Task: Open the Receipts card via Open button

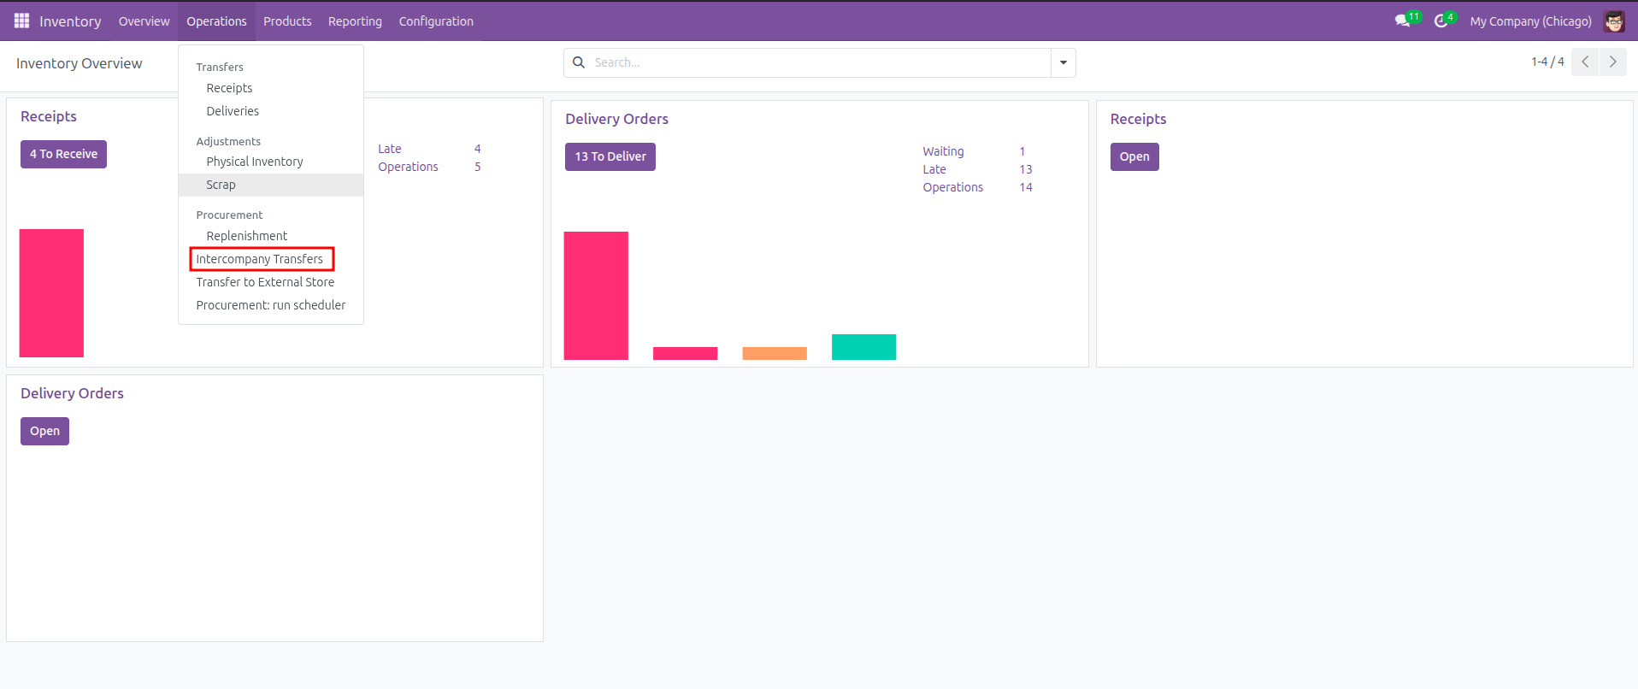Action: click(x=1134, y=156)
